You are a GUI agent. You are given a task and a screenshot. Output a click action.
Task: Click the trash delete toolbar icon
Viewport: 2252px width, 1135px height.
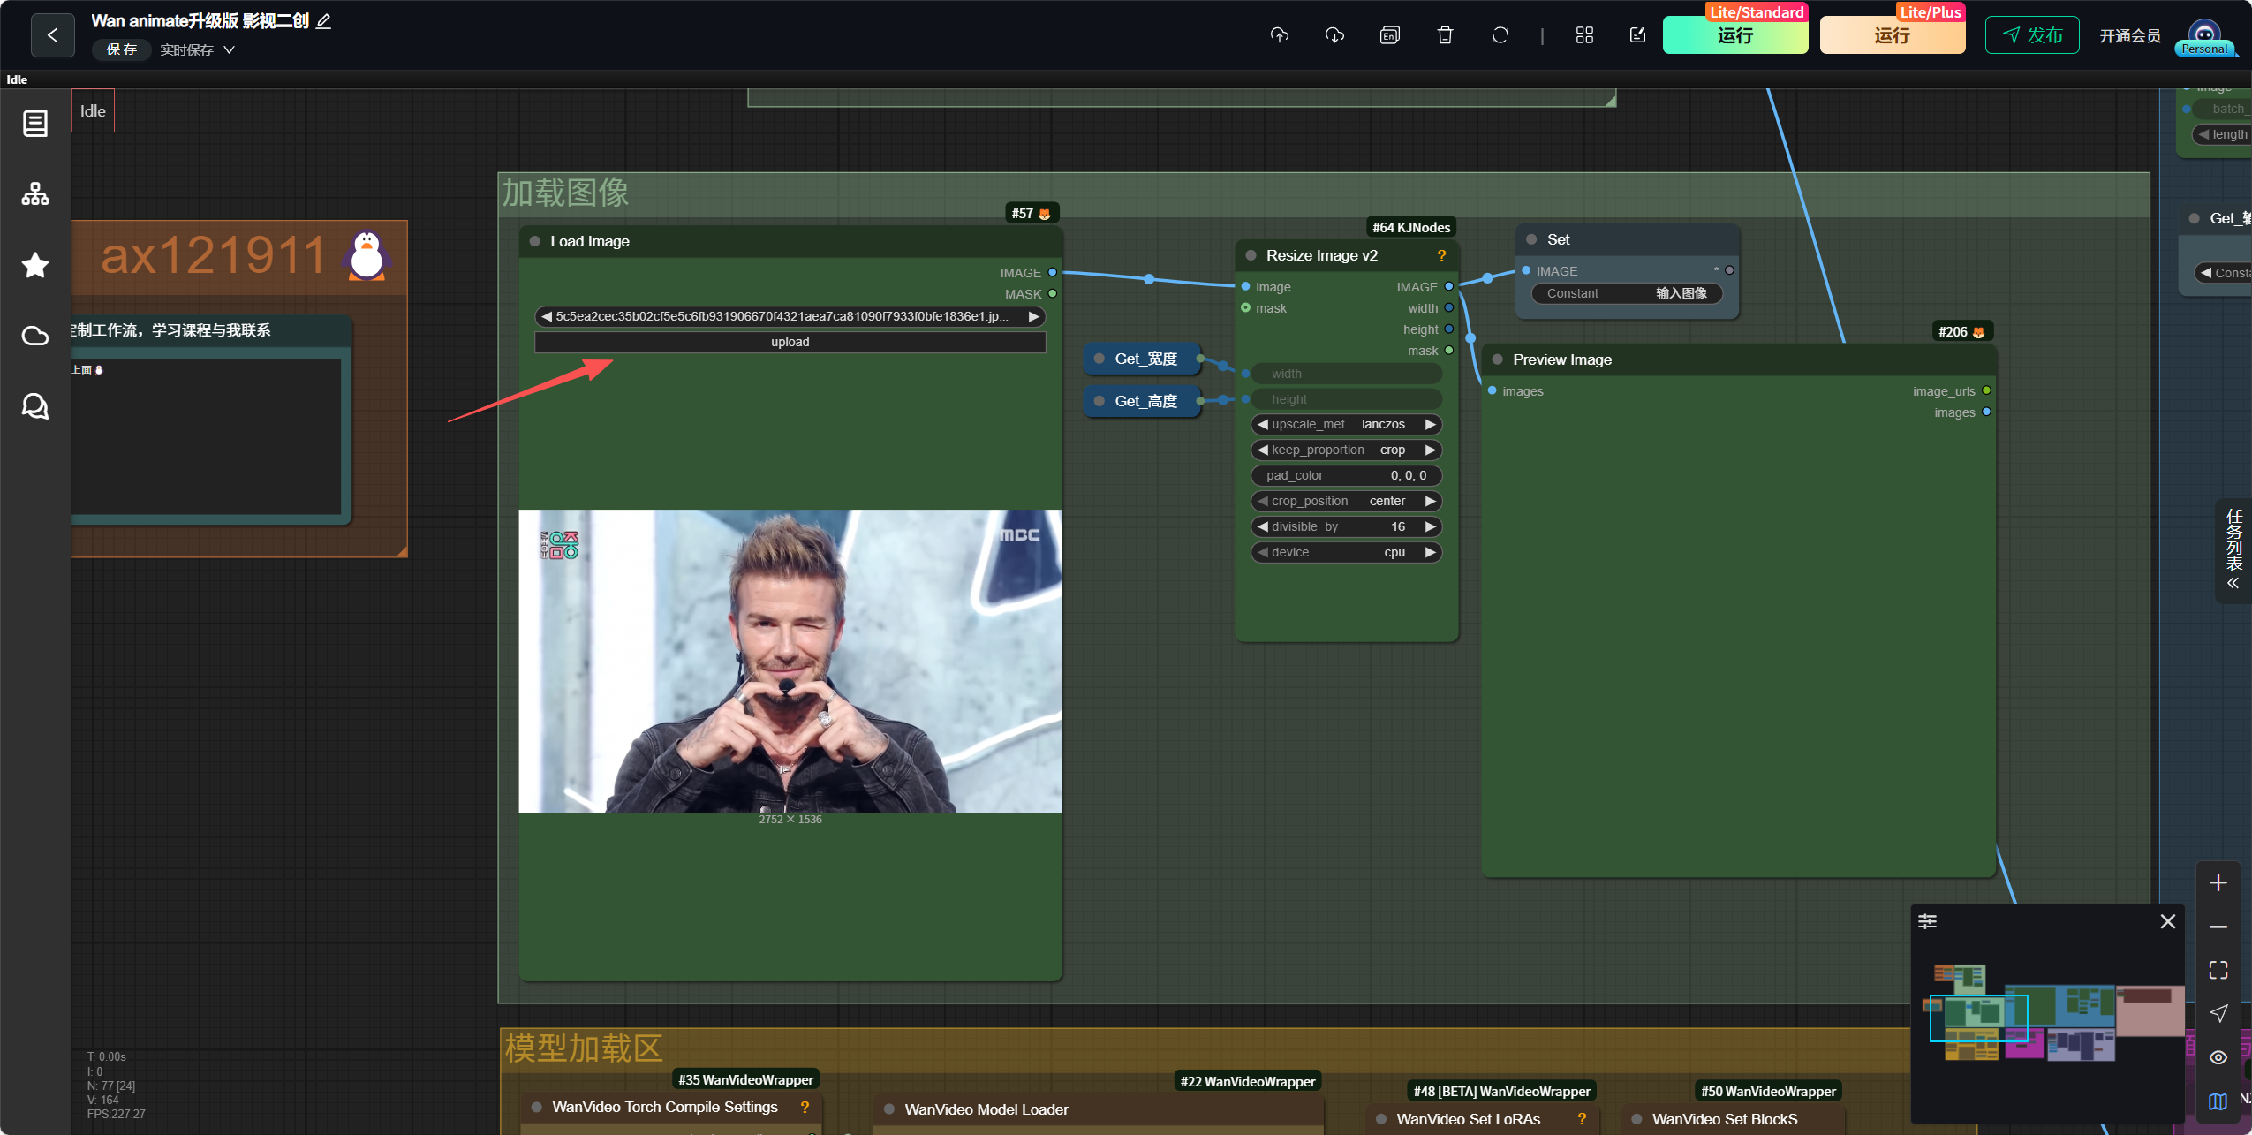[1445, 35]
